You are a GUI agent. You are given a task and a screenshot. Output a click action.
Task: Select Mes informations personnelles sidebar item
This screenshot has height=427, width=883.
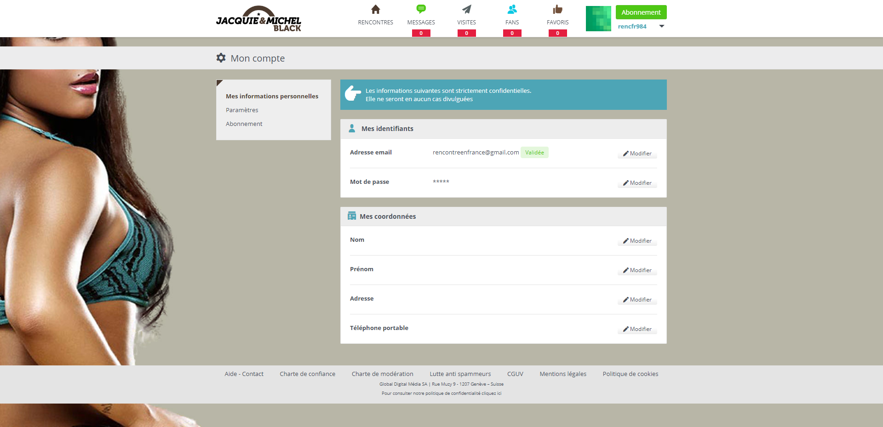click(272, 97)
